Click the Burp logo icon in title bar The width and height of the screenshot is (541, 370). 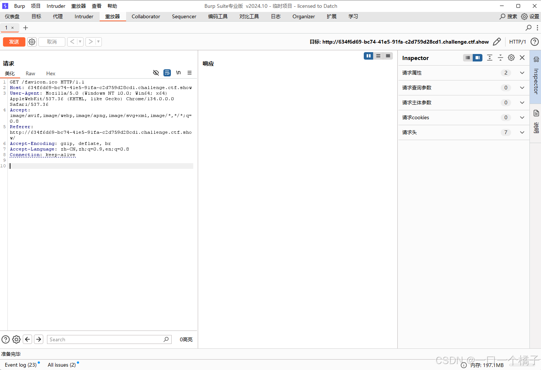coord(5,6)
